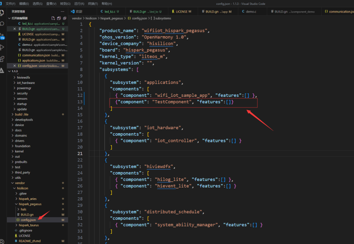This screenshot has height=244, width=354.
Task: Open the Accounts icon at bottom of activity bar
Action: [x=2, y=241]
